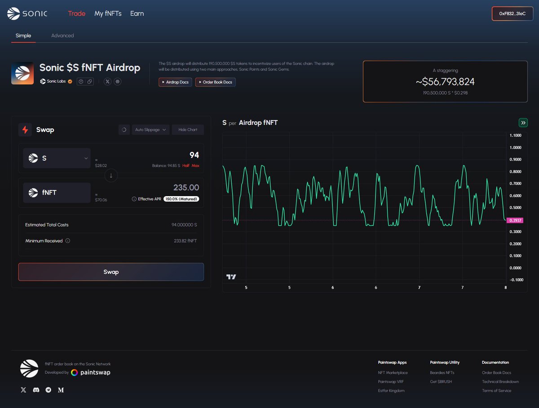This screenshot has height=408, width=539.
Task: Open the Technical Breakdown footer link
Action: pos(500,382)
